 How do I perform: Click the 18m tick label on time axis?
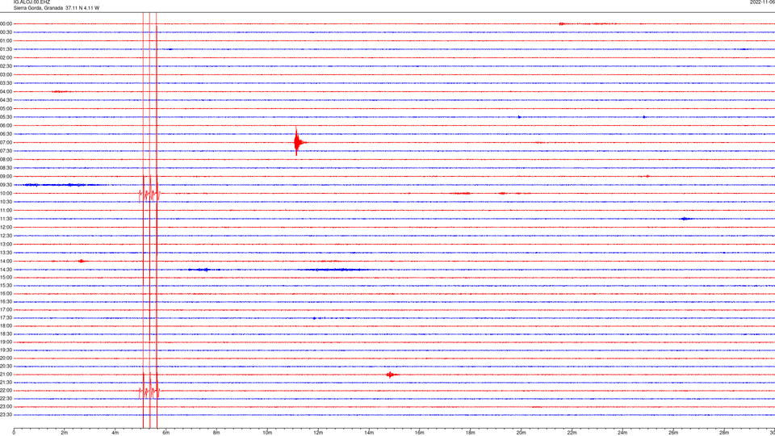(x=471, y=433)
